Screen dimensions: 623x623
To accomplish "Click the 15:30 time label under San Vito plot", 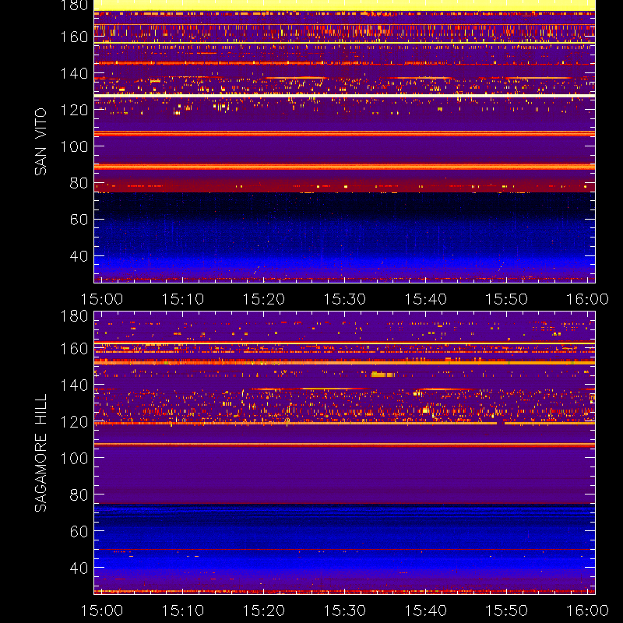I will 344,299.
